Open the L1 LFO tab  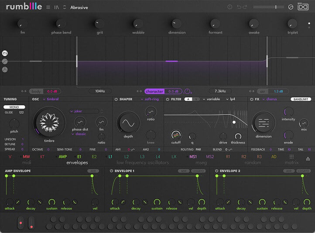110,157
